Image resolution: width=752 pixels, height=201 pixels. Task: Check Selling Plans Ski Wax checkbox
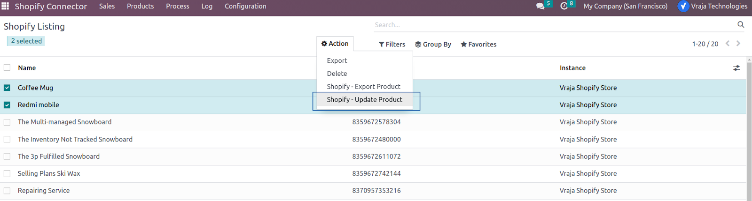point(7,173)
